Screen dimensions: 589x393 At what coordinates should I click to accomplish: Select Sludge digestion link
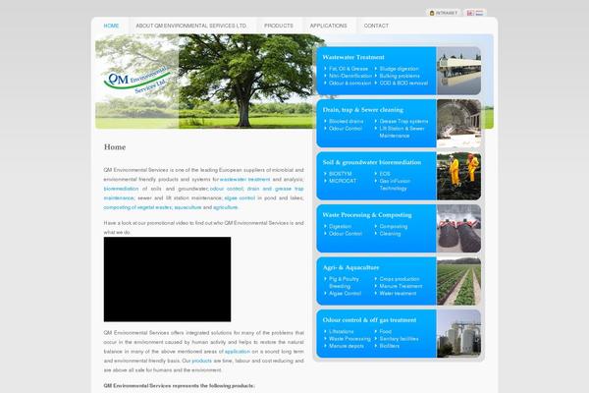(x=399, y=69)
